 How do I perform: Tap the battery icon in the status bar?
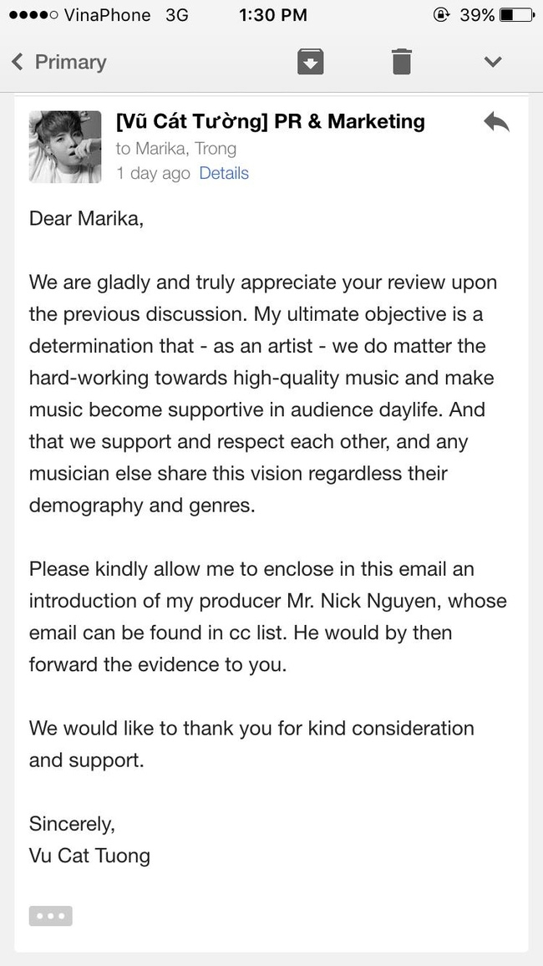click(x=516, y=15)
